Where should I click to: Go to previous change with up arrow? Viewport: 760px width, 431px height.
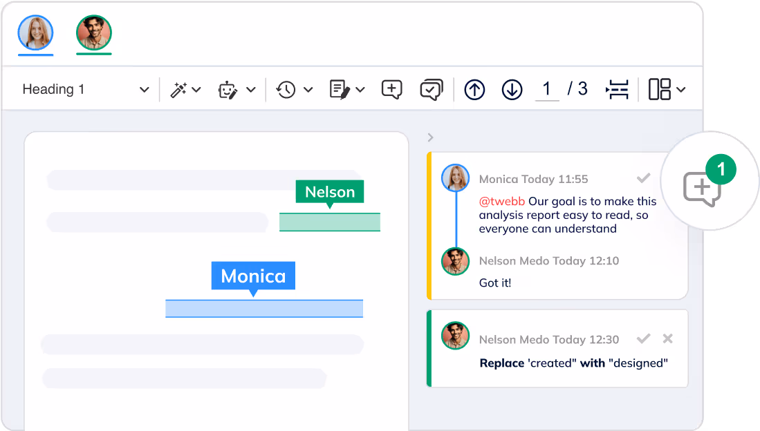point(474,90)
